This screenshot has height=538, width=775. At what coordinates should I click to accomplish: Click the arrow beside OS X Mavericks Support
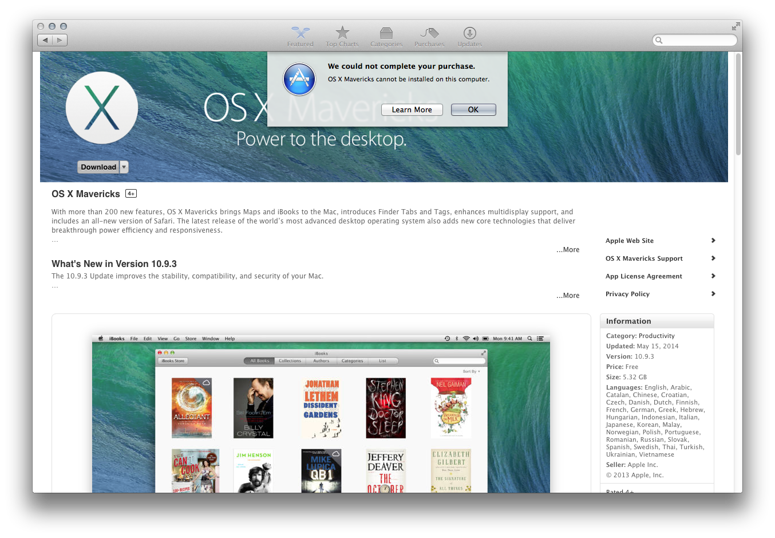pos(713,258)
